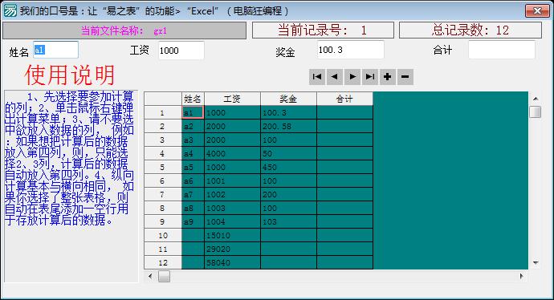
Task: Click the vertical scrollbar thumb
Action: pos(536,111)
